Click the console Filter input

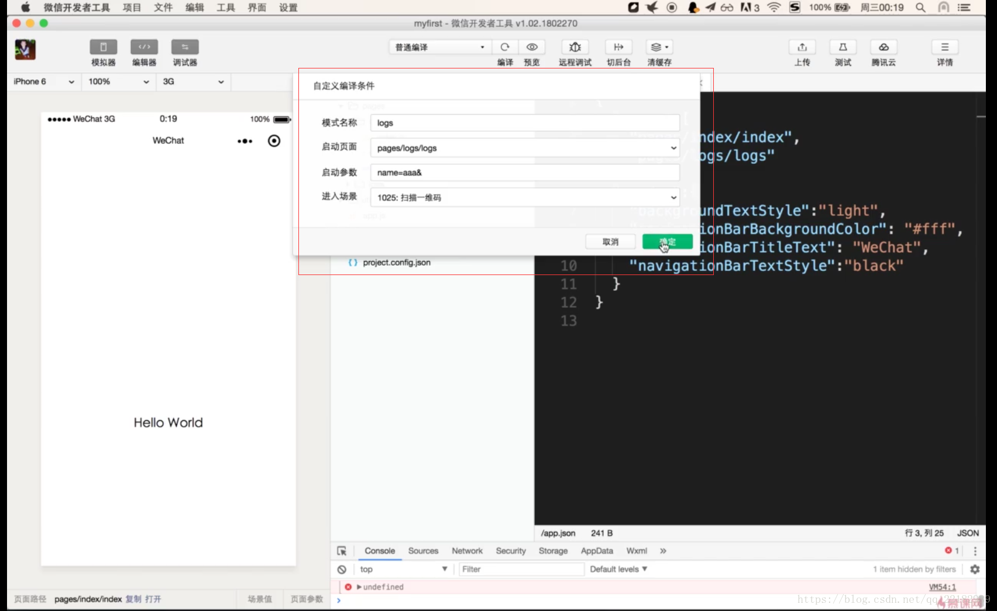pos(521,569)
